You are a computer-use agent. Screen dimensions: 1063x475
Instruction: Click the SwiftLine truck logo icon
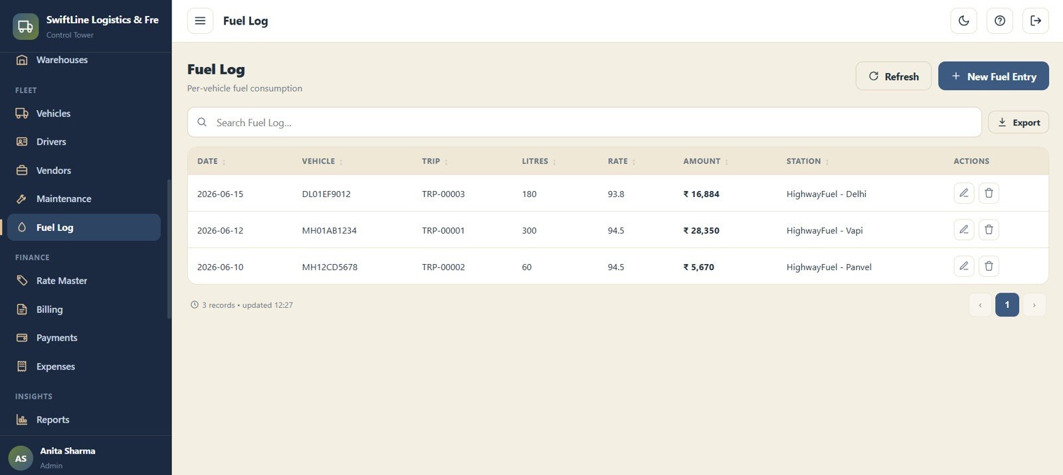25,27
